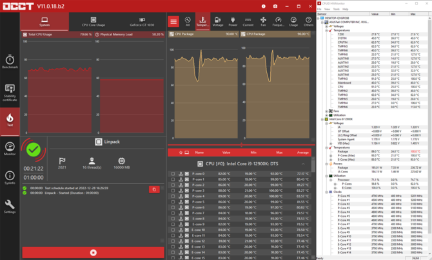432x260 pixels.
Task: Click the OCCT sensor table scrollbar
Action: (313, 165)
